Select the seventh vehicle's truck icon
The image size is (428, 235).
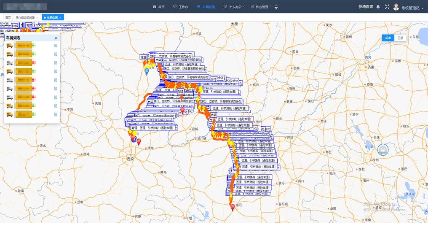point(10,97)
